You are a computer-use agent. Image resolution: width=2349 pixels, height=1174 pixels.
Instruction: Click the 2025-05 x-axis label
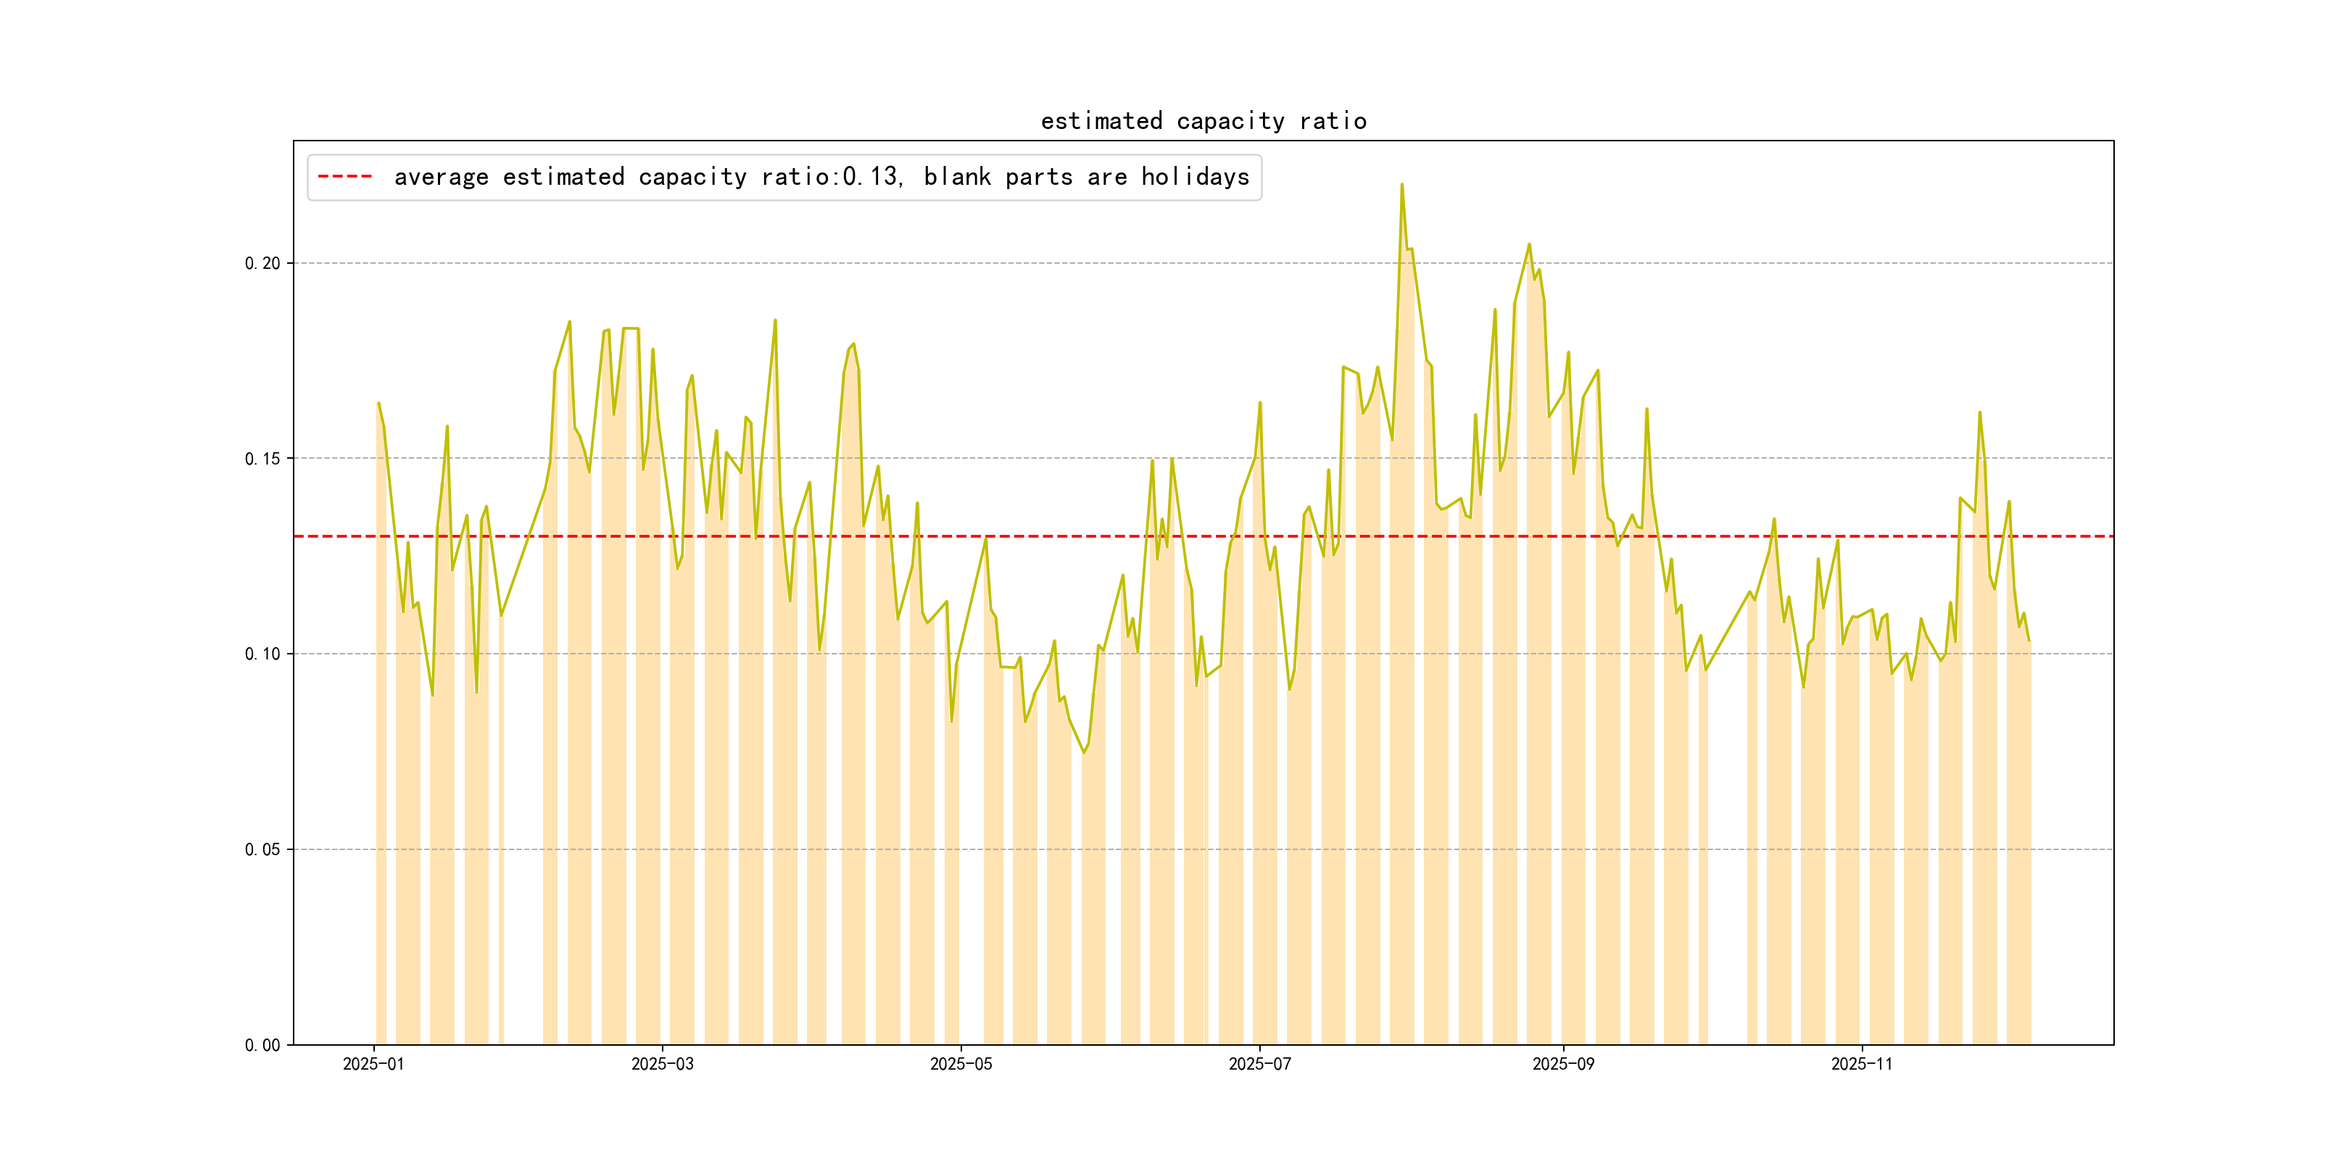pyautogui.click(x=960, y=1064)
